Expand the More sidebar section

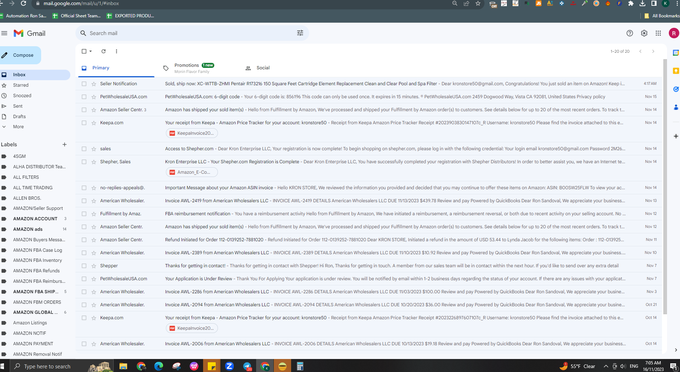(x=18, y=127)
